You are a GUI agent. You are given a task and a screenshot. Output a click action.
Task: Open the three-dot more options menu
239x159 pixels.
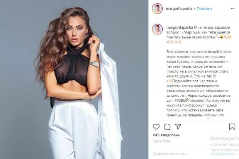click(x=232, y=9)
